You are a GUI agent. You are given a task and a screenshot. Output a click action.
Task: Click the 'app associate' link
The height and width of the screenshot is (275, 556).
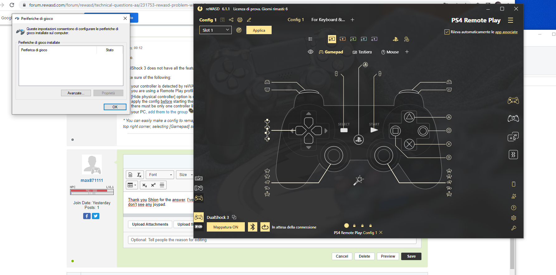point(506,32)
